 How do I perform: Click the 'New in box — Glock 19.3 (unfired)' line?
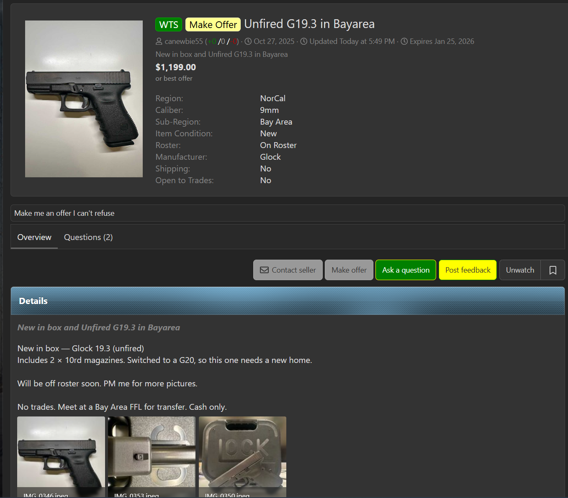pyautogui.click(x=81, y=348)
